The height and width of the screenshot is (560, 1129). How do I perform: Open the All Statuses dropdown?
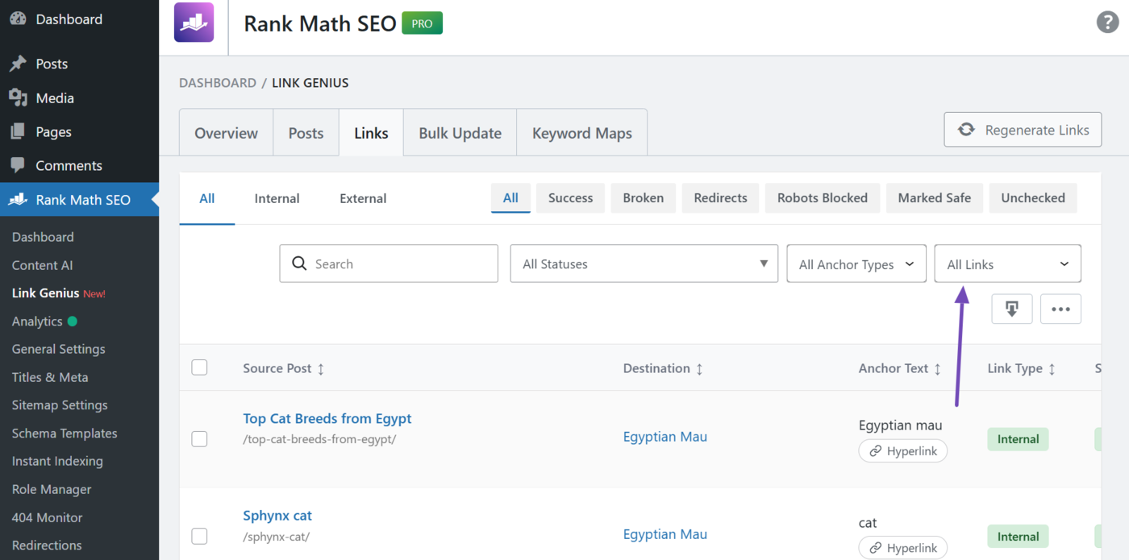(644, 263)
